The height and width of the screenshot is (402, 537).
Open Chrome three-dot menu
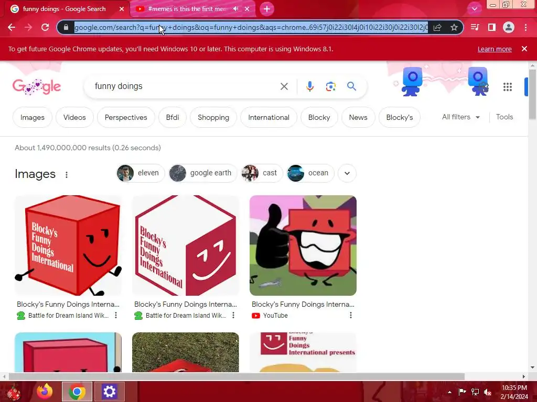pyautogui.click(x=525, y=27)
